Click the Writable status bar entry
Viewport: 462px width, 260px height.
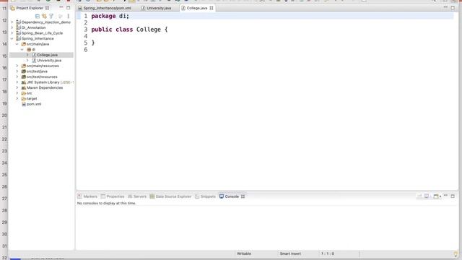[244, 253]
